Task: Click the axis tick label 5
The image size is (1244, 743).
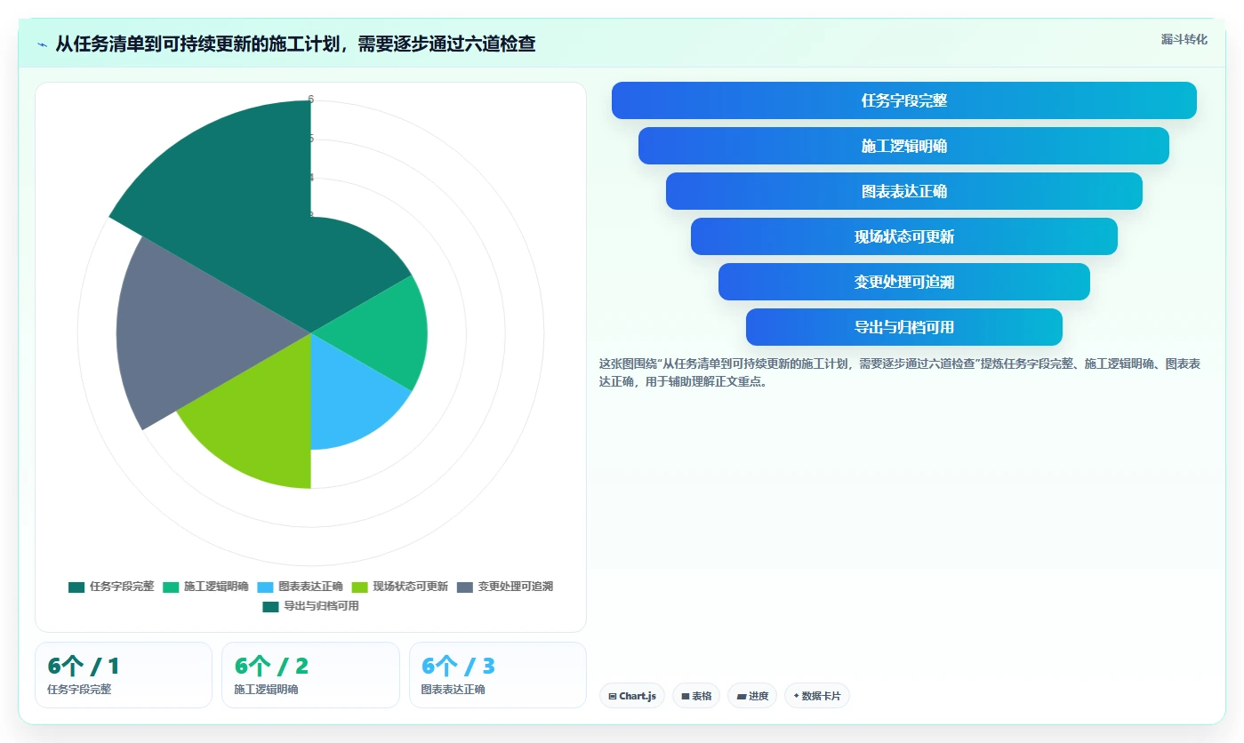Action: click(x=310, y=139)
